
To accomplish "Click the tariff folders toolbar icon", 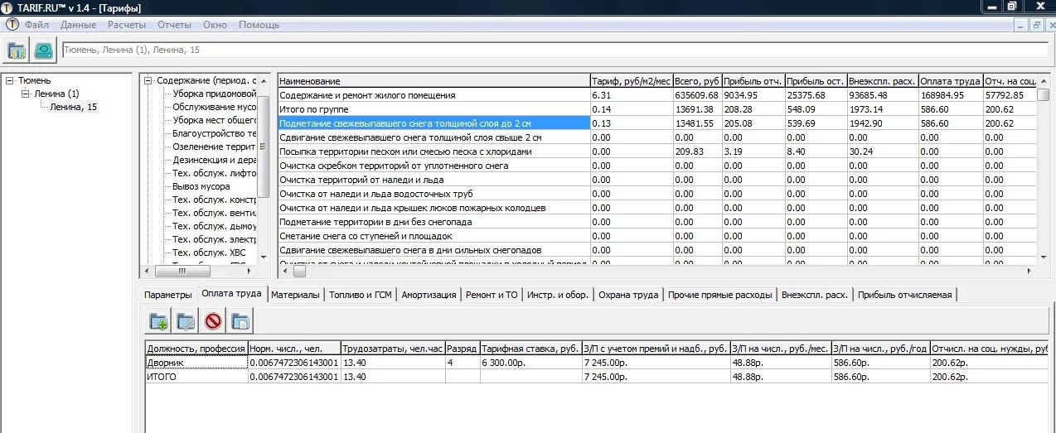I will tap(17, 50).
